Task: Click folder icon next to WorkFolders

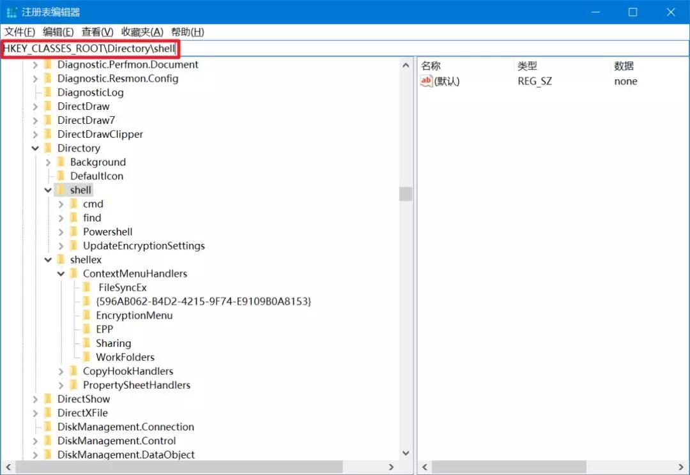Action: click(86, 357)
